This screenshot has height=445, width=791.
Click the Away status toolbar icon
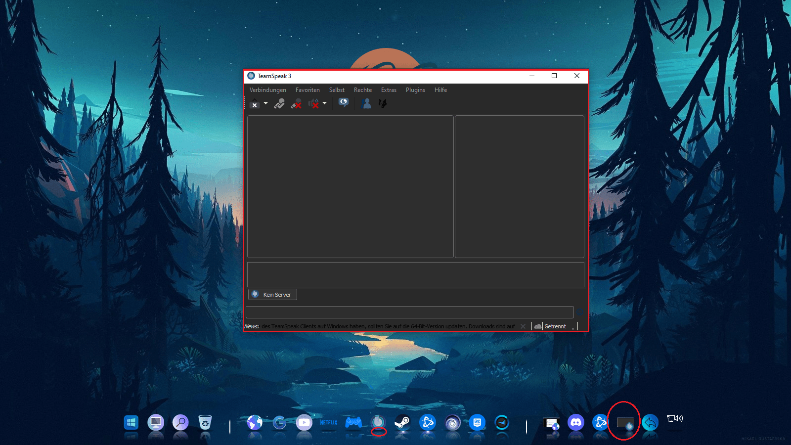255,103
